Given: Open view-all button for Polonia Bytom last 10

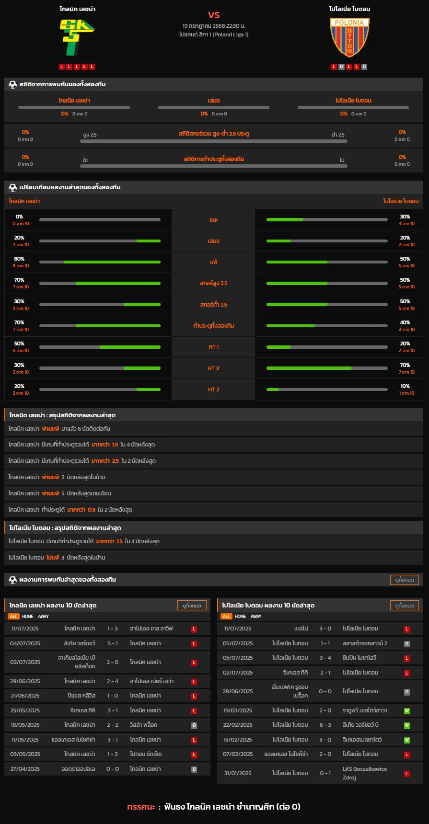Looking at the screenshot, I should (x=405, y=606).
